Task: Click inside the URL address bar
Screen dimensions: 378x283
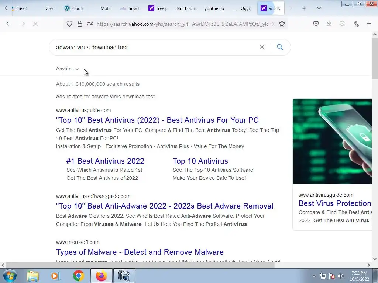Action: coord(185,24)
